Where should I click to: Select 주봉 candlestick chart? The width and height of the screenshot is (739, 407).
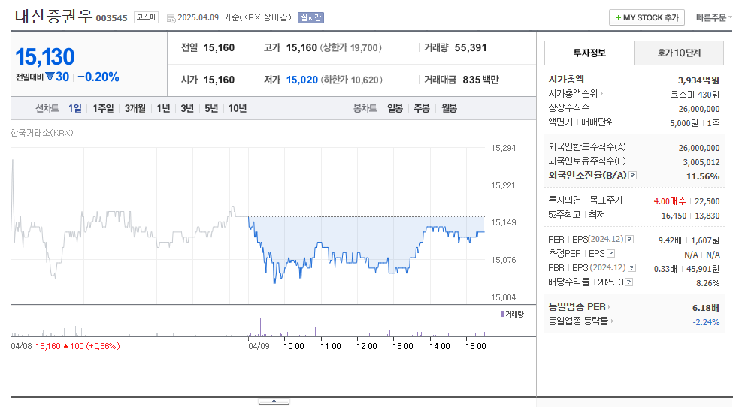pos(422,108)
